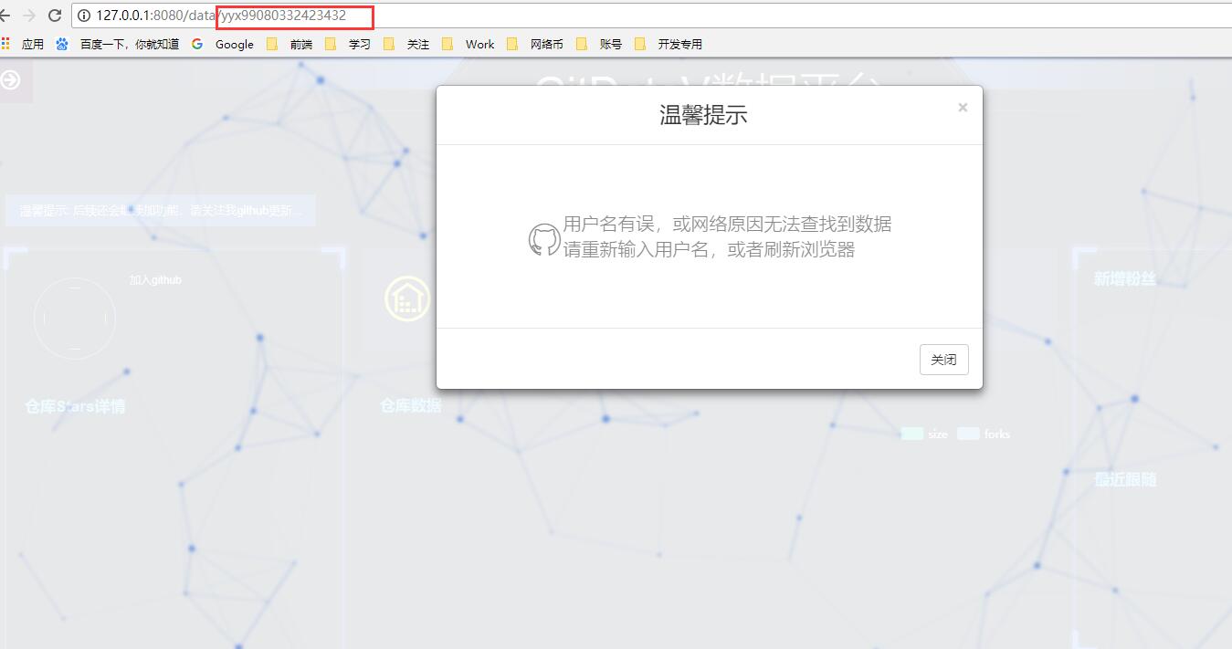This screenshot has width=1232, height=649.
Task: Open the 学习 bookmark folder
Action: pyautogui.click(x=348, y=44)
